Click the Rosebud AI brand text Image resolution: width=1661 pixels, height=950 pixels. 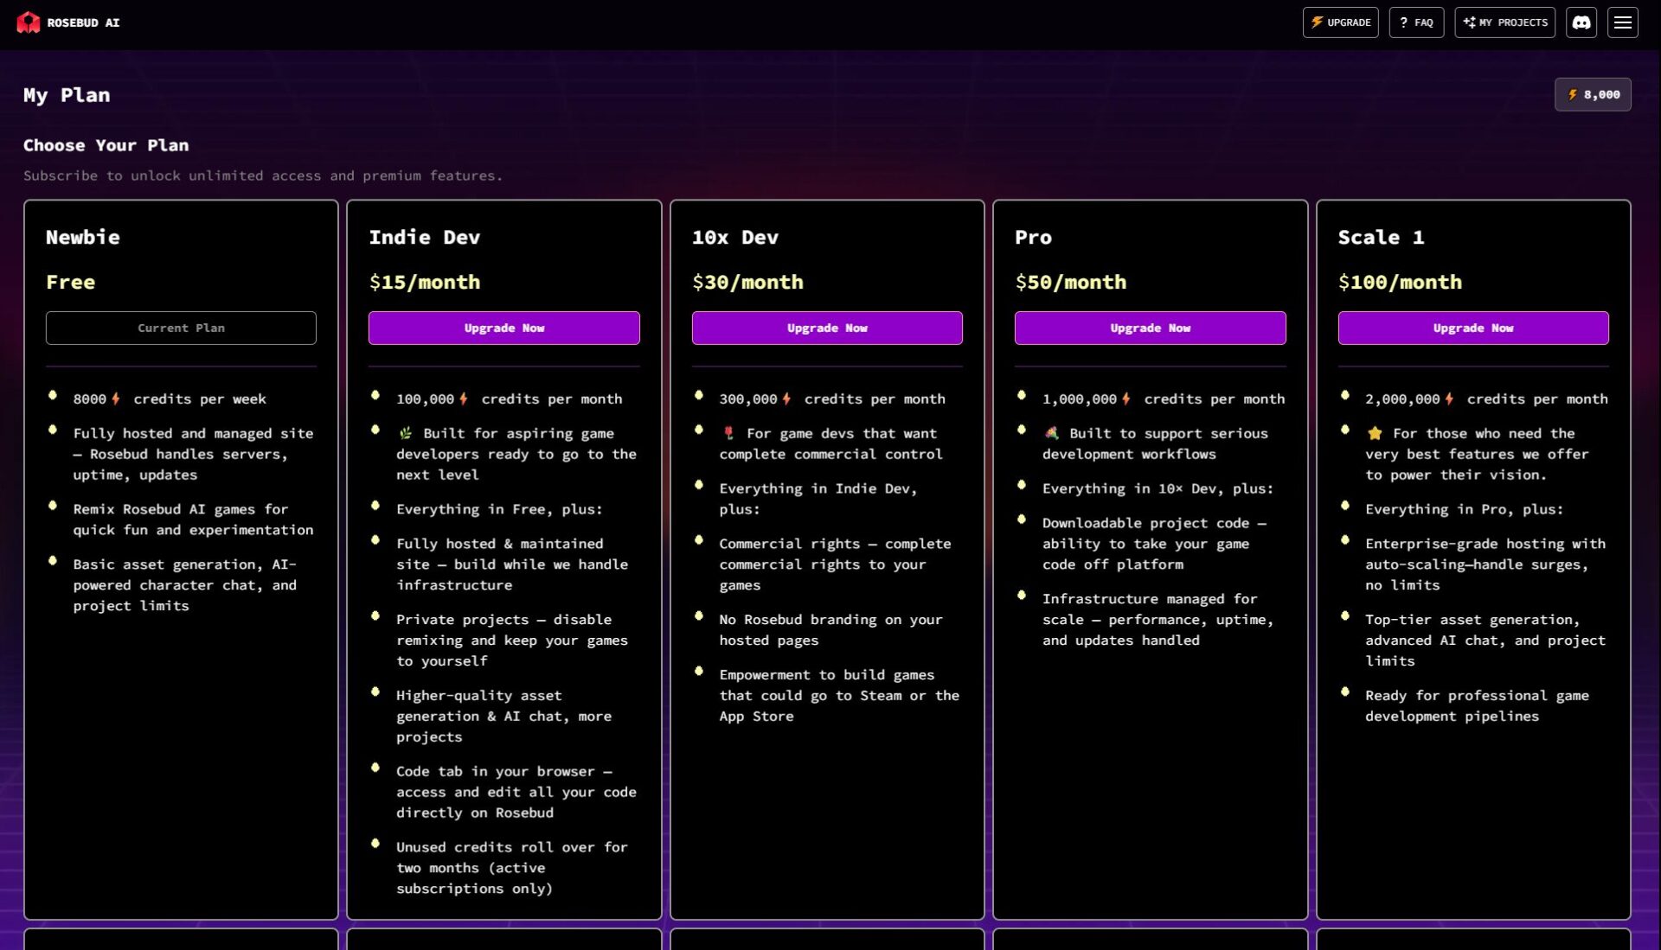tap(83, 23)
